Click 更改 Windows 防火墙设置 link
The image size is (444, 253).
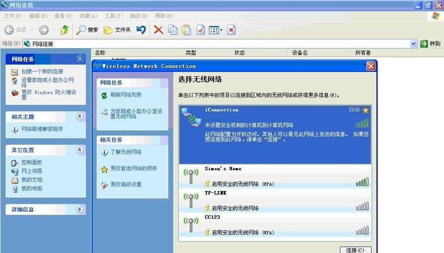[x=49, y=94]
